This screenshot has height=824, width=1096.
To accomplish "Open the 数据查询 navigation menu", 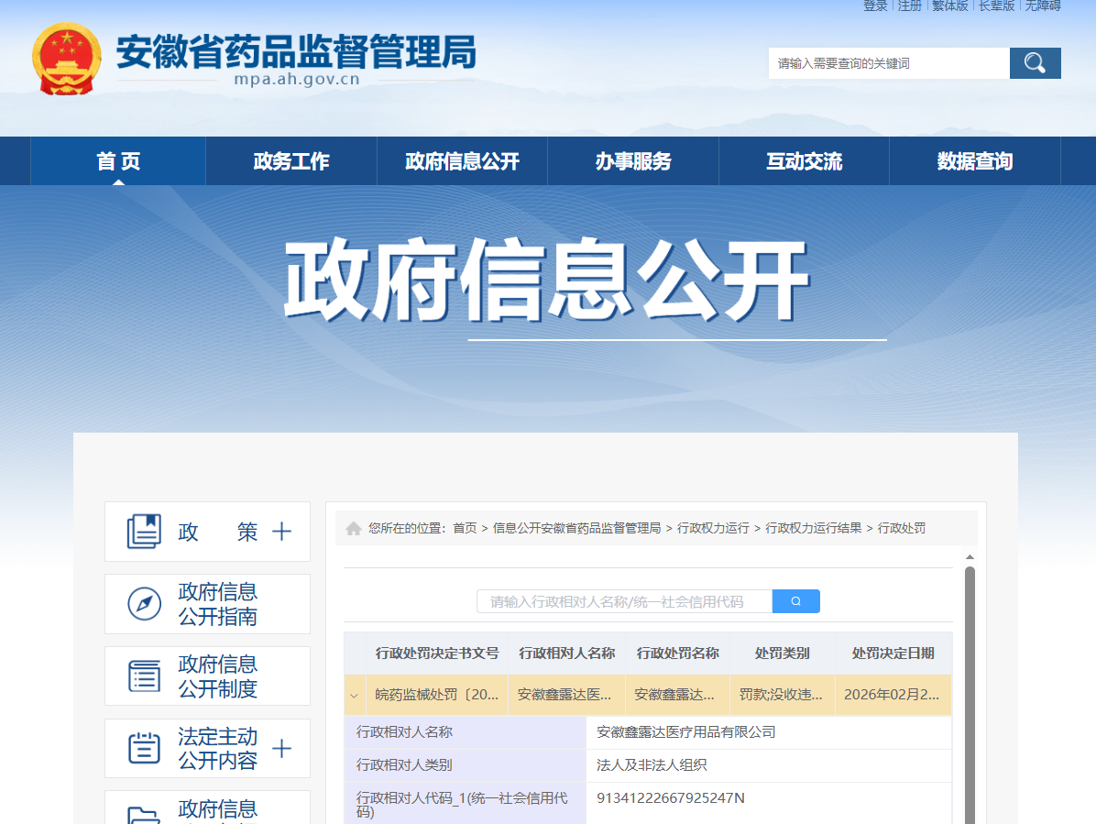I will pyautogui.click(x=974, y=161).
